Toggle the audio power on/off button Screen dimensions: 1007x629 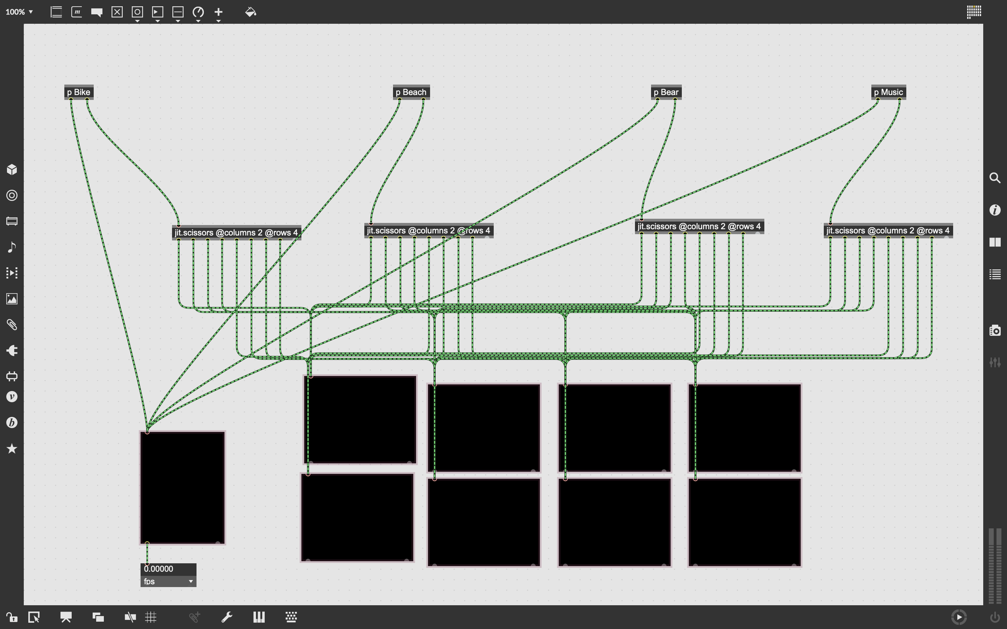(995, 617)
